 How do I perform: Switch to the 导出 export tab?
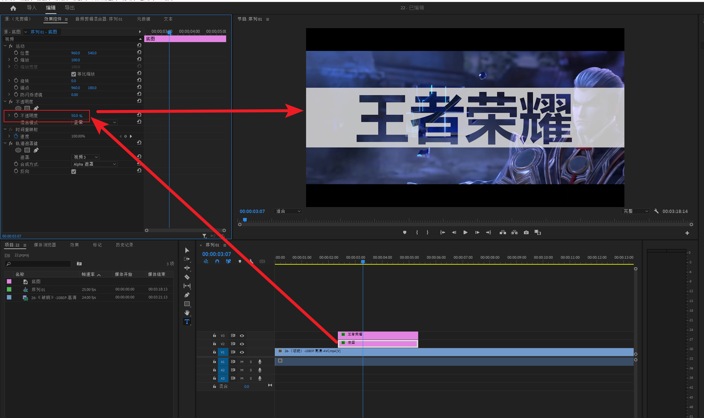70,8
